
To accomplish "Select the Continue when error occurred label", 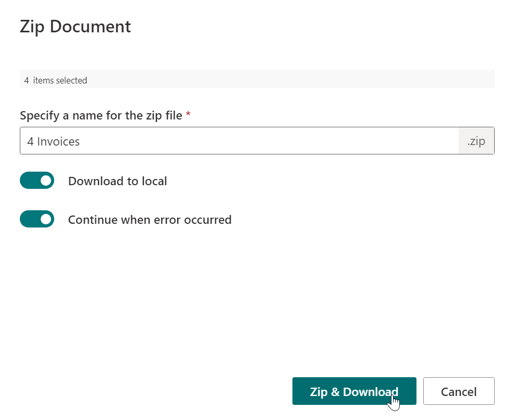I will tap(150, 220).
